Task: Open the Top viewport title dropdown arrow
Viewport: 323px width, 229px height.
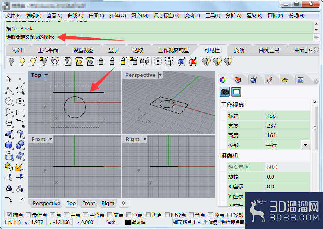Action: pyautogui.click(x=46, y=75)
